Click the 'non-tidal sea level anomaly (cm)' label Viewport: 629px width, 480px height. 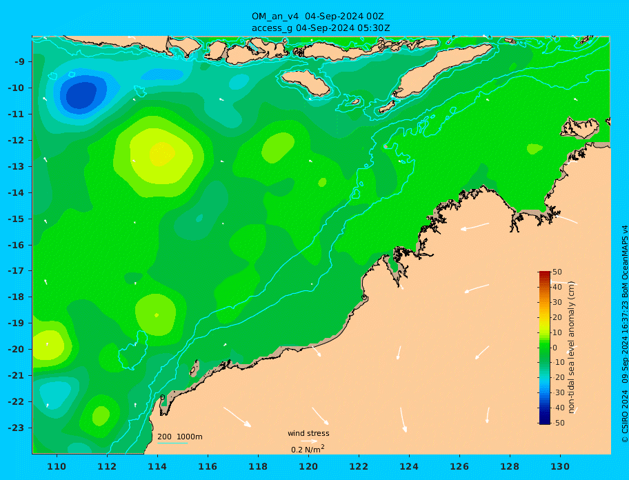tap(572, 348)
